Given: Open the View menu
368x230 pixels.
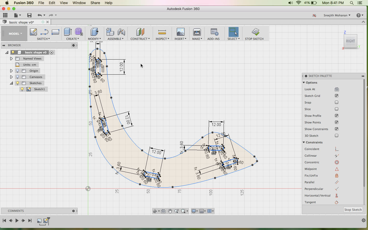Looking at the screenshot, I should click(x=64, y=3).
